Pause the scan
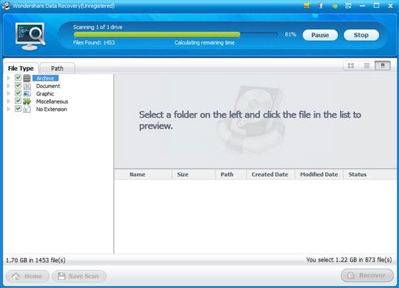This screenshot has height=288, width=399. pos(320,35)
